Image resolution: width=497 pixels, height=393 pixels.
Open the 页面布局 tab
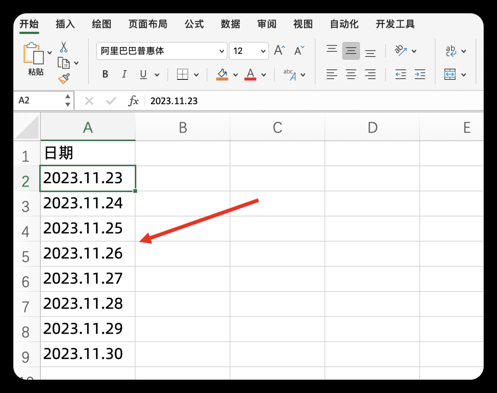coord(148,24)
